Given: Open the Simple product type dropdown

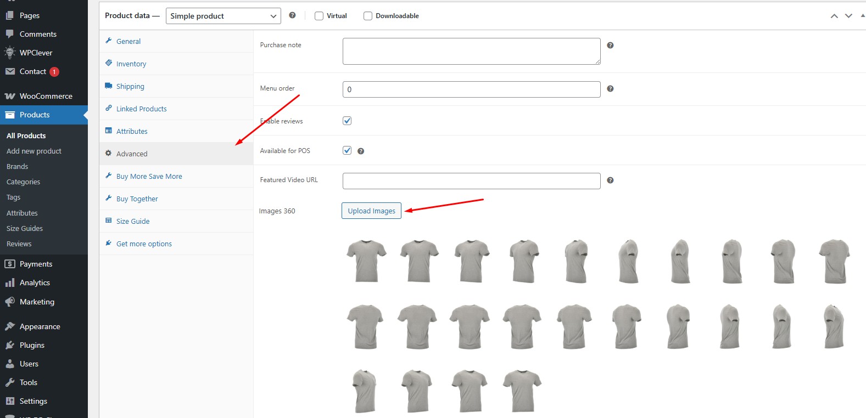Looking at the screenshot, I should [x=224, y=16].
